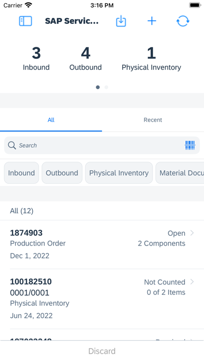The width and height of the screenshot is (204, 362).
Task: Tap the 0 of 2 Items label
Action: (x=166, y=292)
